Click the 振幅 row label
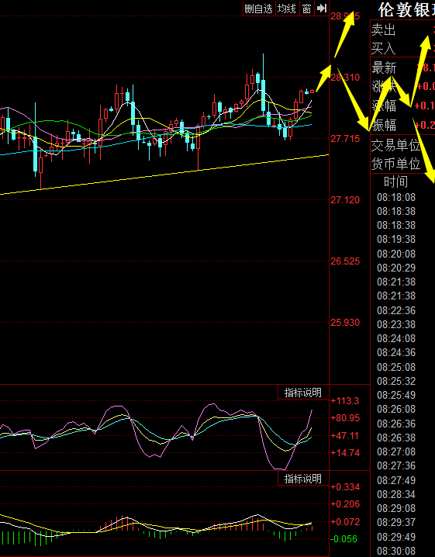Image resolution: width=435 pixels, height=557 pixels. point(384,125)
